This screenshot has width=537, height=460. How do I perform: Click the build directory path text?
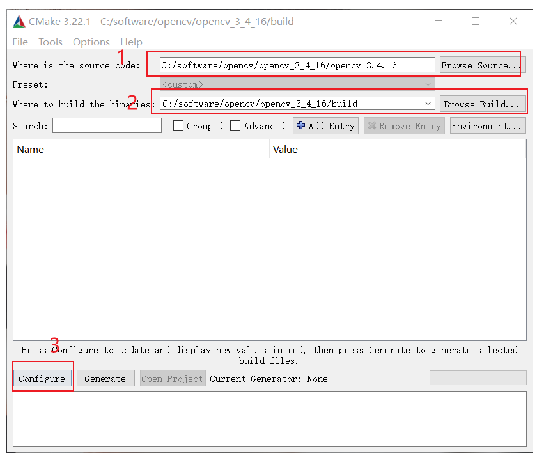click(x=260, y=104)
